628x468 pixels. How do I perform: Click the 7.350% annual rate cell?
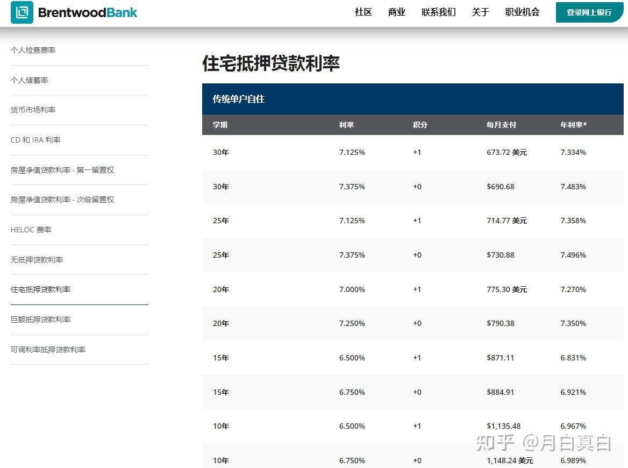(573, 323)
